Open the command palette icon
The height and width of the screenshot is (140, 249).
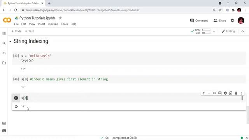[4, 123]
